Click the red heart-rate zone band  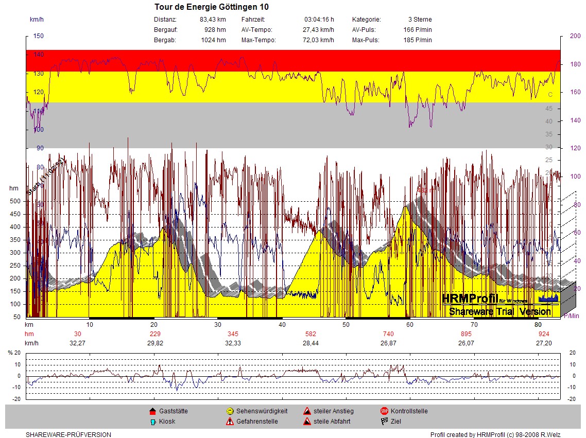(x=292, y=60)
